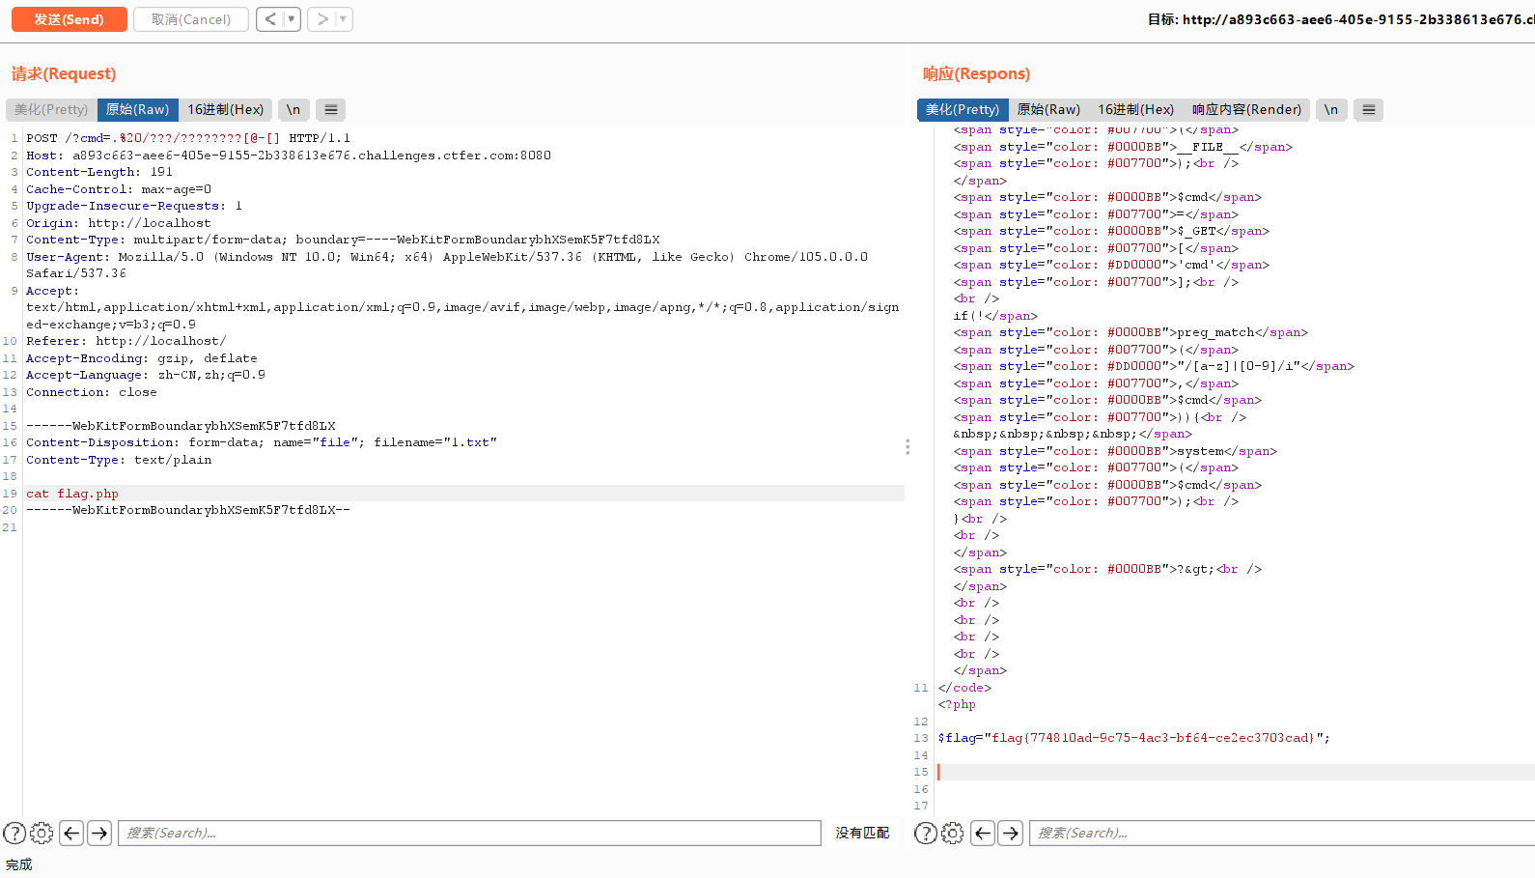
Task: Jump to previous search match in request
Action: click(x=71, y=833)
